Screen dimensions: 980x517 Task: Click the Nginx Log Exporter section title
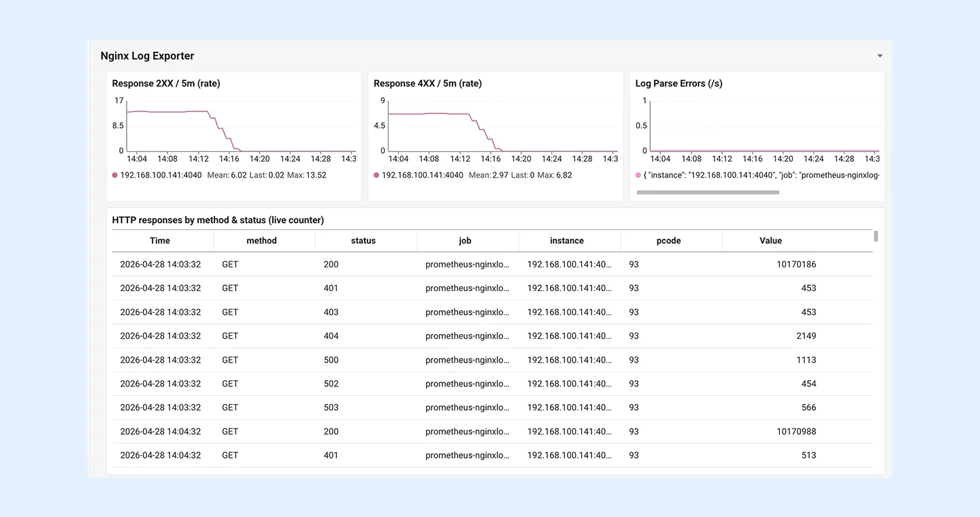147,56
